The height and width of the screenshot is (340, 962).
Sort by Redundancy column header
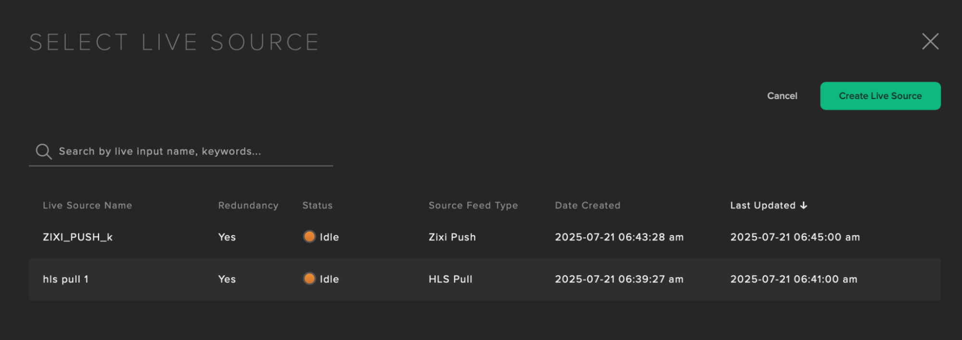(x=248, y=205)
